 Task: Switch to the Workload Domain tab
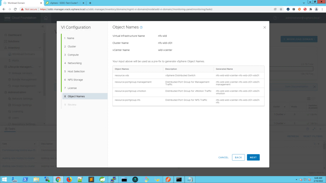22,3
